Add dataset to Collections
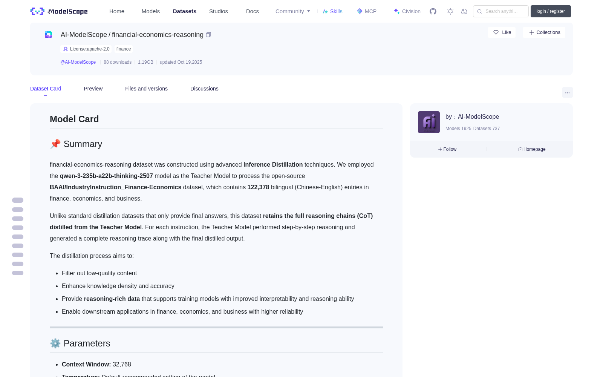 [544, 32]
